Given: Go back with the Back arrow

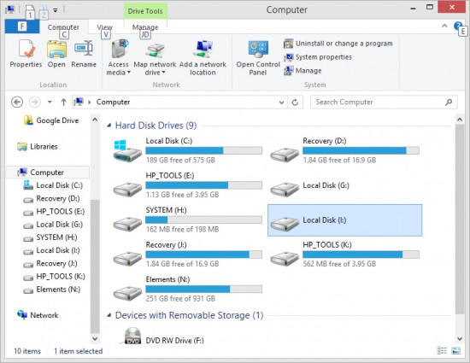Looking at the screenshot, I should pos(17,102).
